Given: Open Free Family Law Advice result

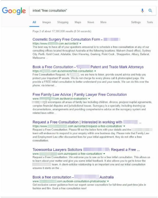Looking at the screenshot, I should pos(80,94).
